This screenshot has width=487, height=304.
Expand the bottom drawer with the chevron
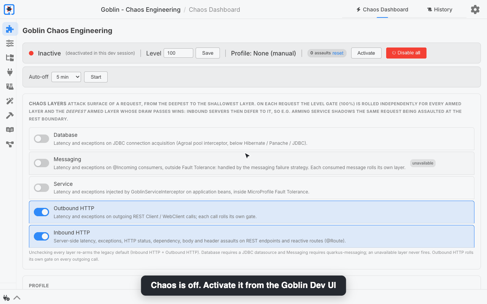(x=17, y=298)
